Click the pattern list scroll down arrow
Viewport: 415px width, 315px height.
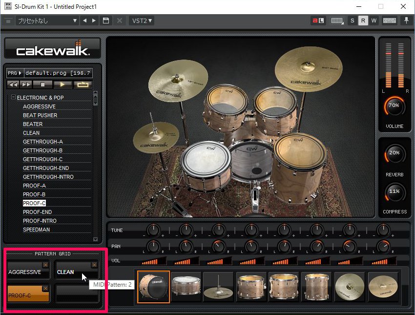click(x=96, y=240)
